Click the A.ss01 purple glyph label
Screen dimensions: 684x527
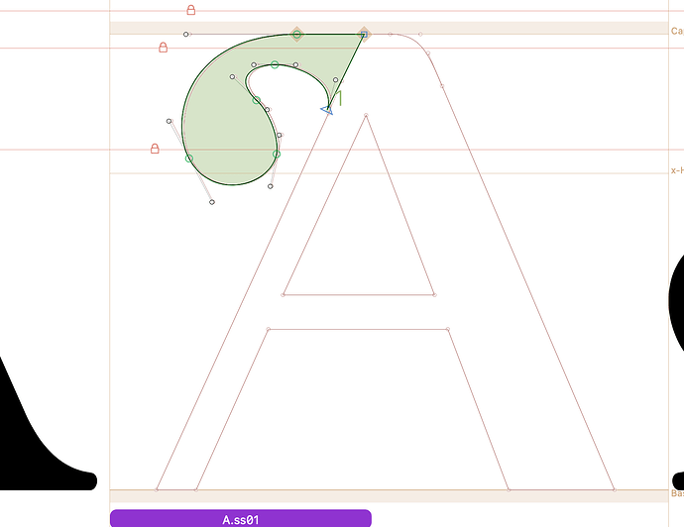point(240,518)
